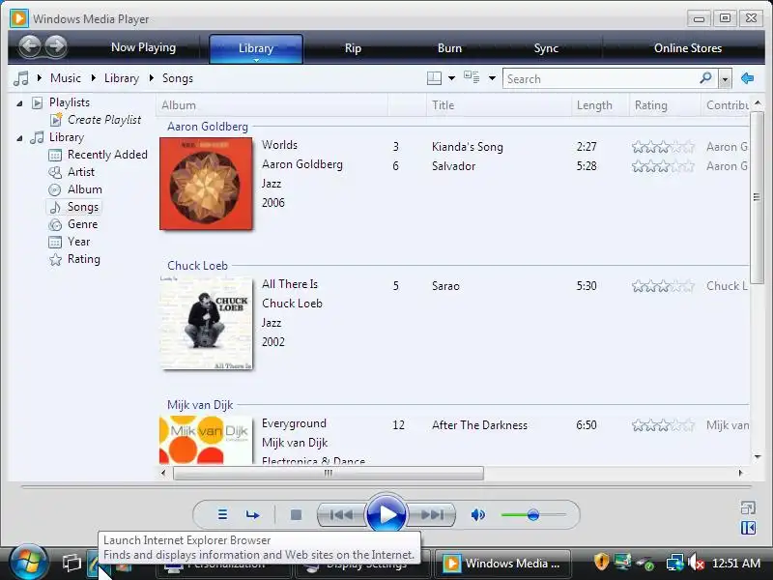Switch to the Library tab
The image size is (773, 580).
(x=256, y=48)
